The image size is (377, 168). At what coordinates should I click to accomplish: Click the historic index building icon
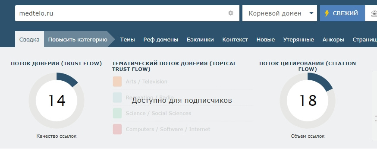pyautogui.click(x=374, y=13)
